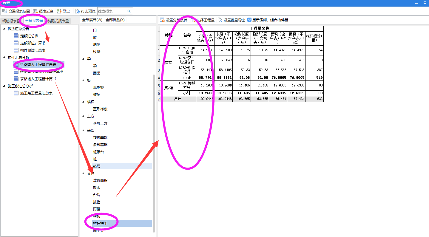The width and height of the screenshot is (429, 237).
Task: Collapse the 板 category
Action: pos(84,80)
